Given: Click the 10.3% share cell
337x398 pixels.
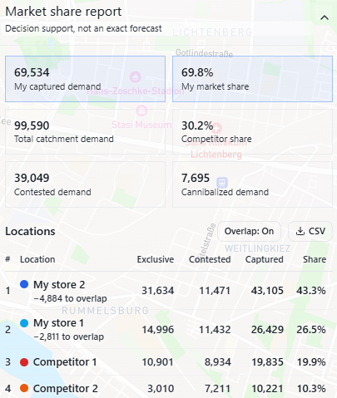Looking at the screenshot, I should (x=311, y=389).
